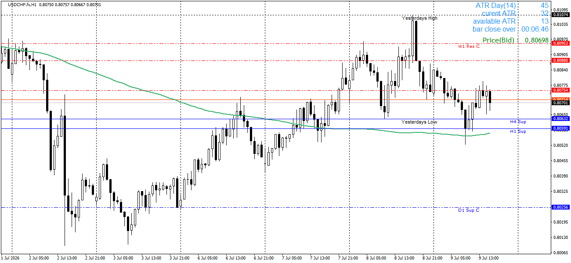Screen dimensions: 571x263
Task: Click the available ATR value "13"
Action: 545,21
